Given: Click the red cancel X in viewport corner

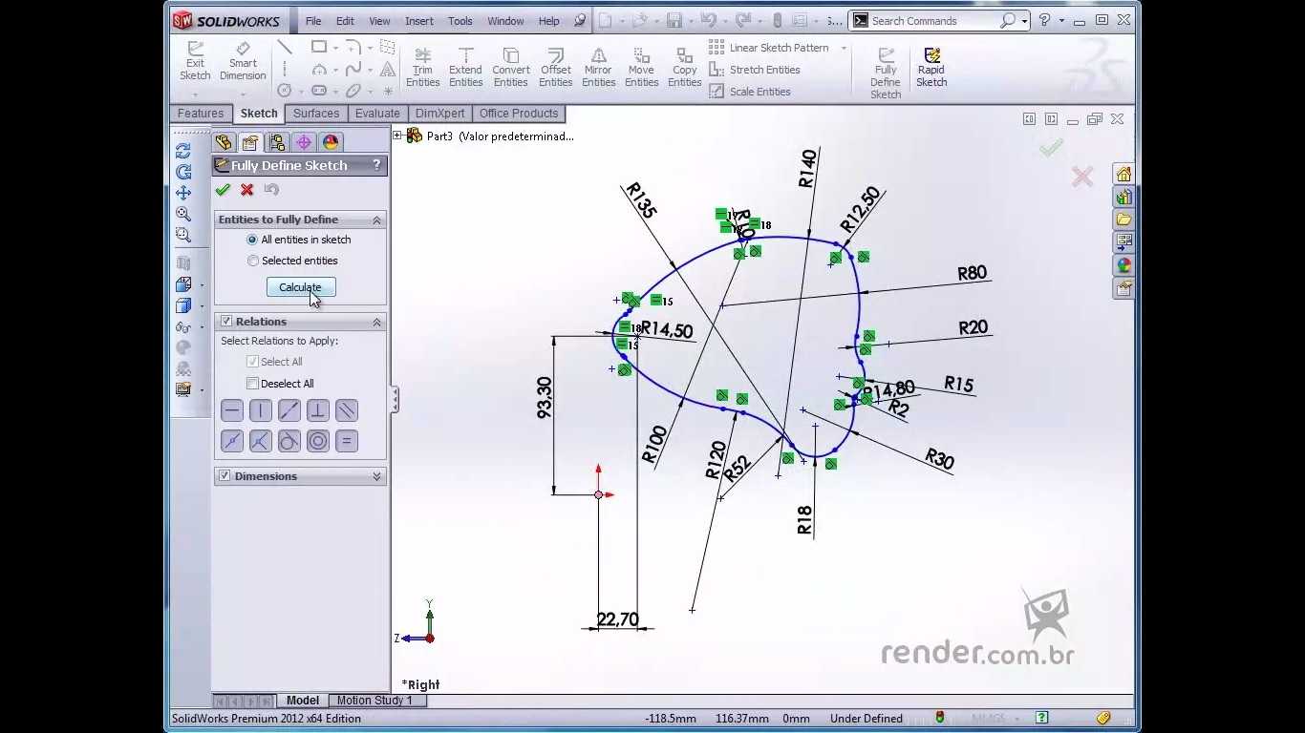Looking at the screenshot, I should [x=1082, y=177].
